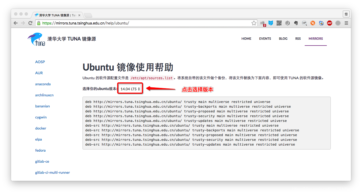Click the browser back arrow
The image size is (362, 194).
[x=15, y=23]
